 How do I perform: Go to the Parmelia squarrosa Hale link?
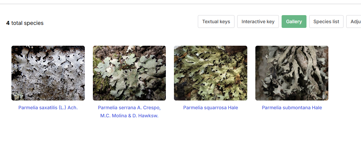coord(211,108)
